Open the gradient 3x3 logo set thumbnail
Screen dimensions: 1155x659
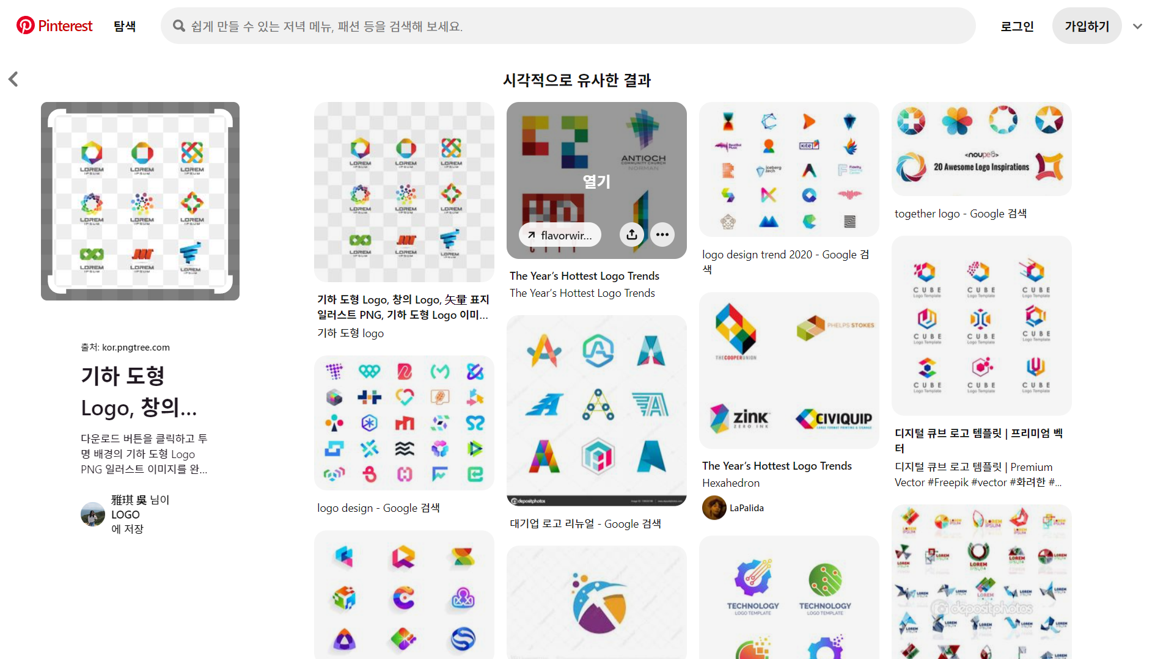tap(404, 594)
